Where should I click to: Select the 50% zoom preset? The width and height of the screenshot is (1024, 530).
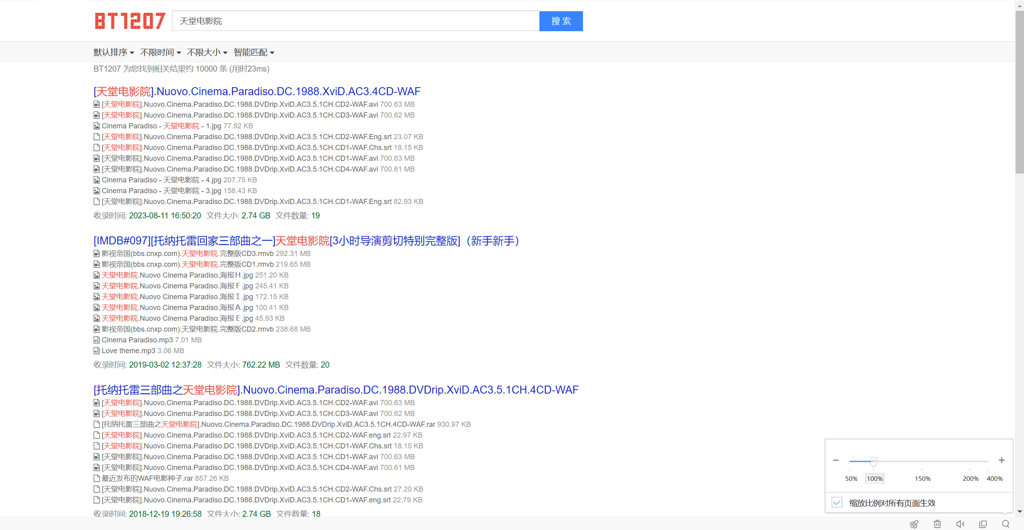pyautogui.click(x=851, y=478)
